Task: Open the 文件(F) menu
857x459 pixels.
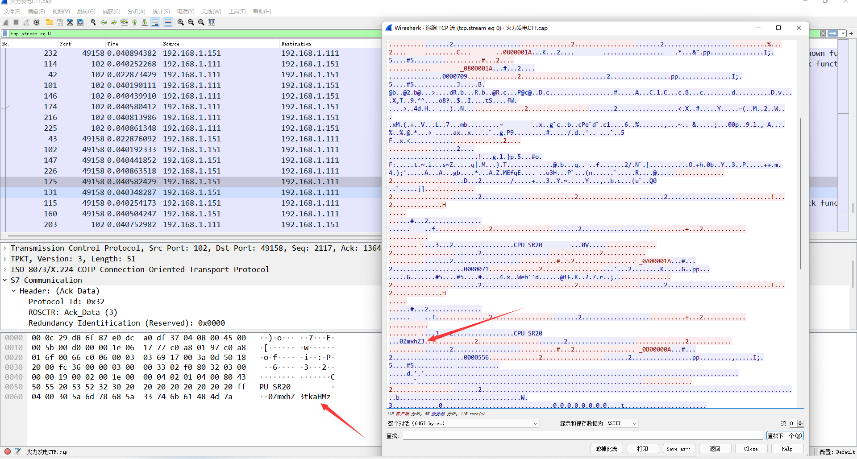Action: (12, 12)
